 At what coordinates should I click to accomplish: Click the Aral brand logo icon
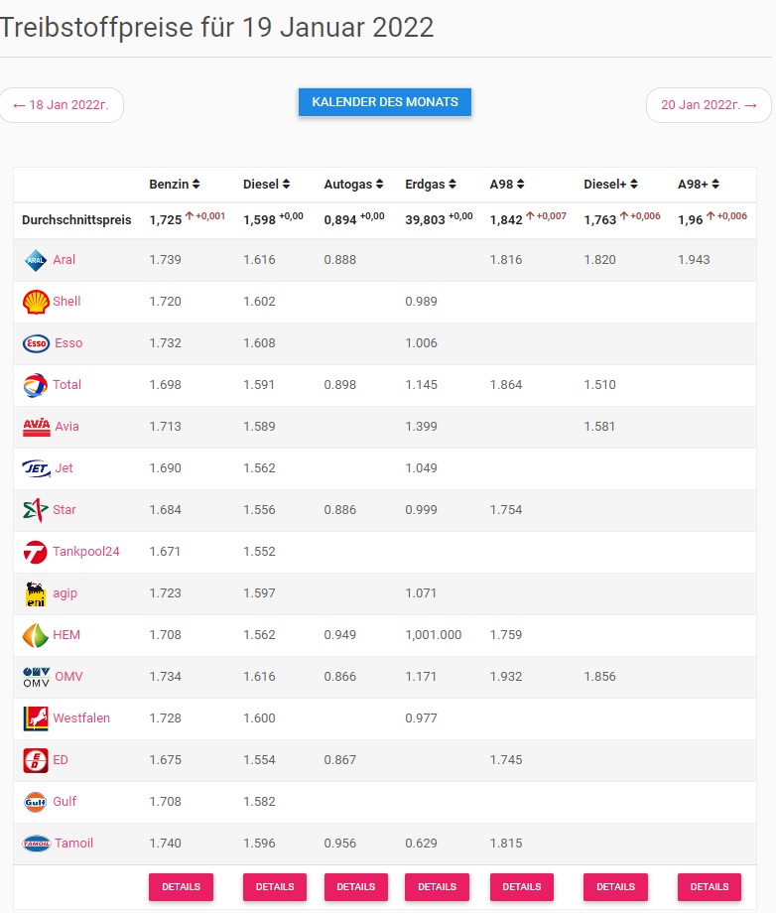point(36,260)
